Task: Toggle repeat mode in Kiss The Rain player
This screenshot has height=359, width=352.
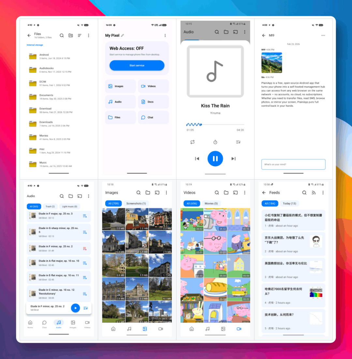Action: (x=193, y=142)
